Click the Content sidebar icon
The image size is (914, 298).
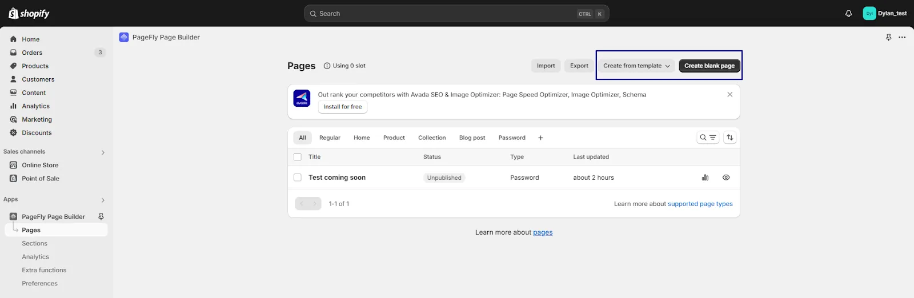[13, 92]
